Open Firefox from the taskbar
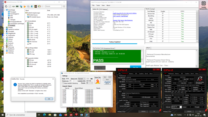 click(x=66, y=115)
